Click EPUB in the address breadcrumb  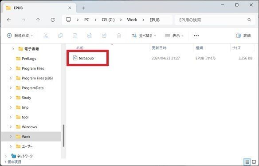(x=154, y=20)
